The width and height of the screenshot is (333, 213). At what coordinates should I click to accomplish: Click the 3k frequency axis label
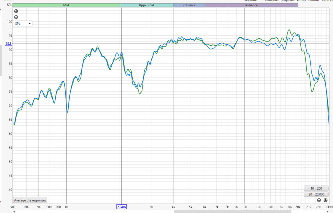[x=151, y=207]
